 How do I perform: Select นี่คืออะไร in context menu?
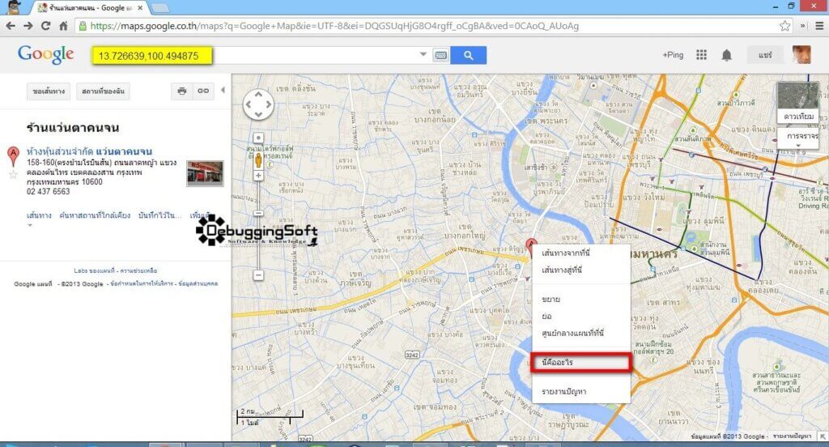(580, 362)
